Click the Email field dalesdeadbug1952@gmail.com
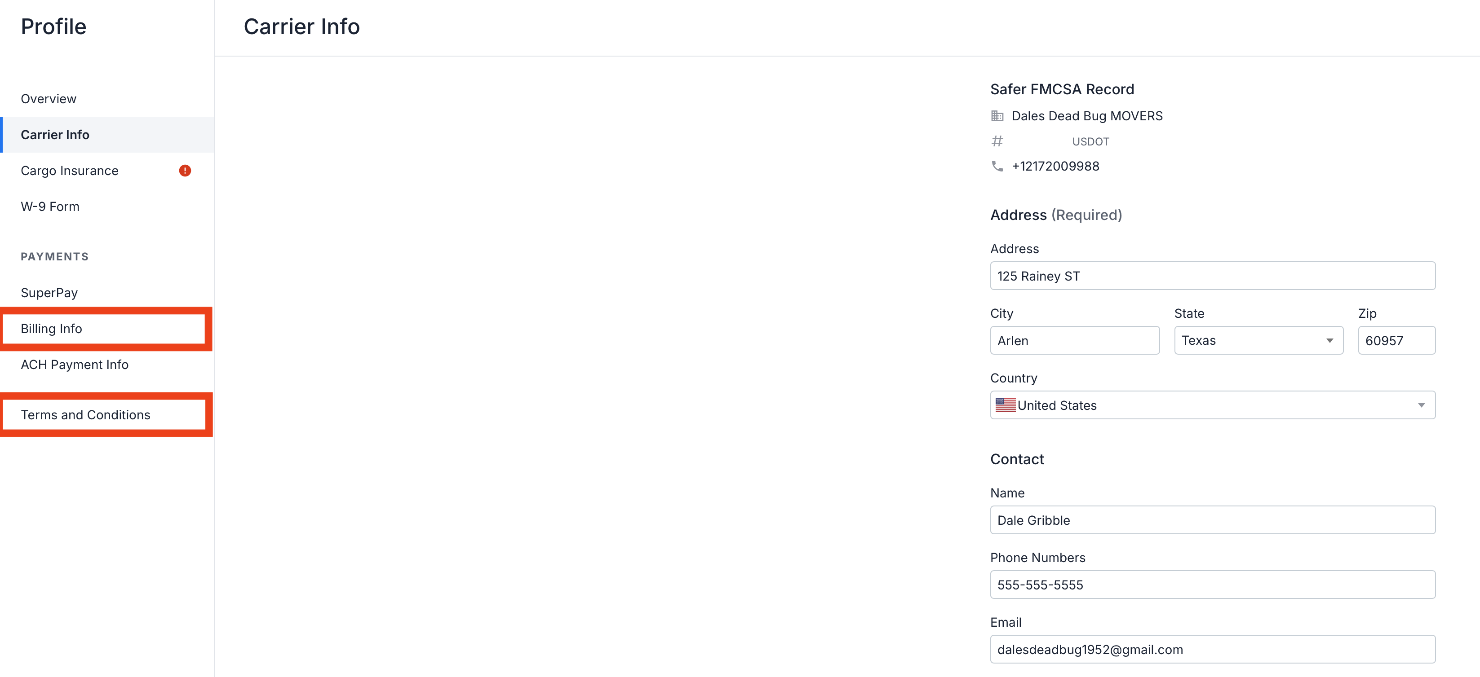The image size is (1480, 677). pyautogui.click(x=1212, y=649)
